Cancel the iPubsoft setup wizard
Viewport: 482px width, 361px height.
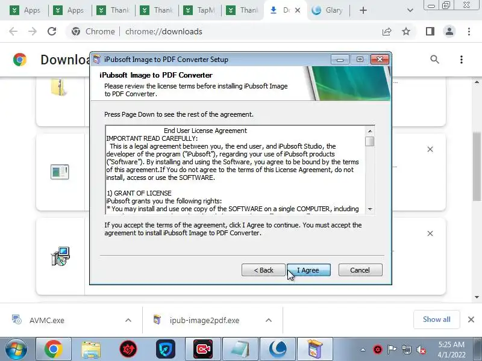pyautogui.click(x=360, y=270)
